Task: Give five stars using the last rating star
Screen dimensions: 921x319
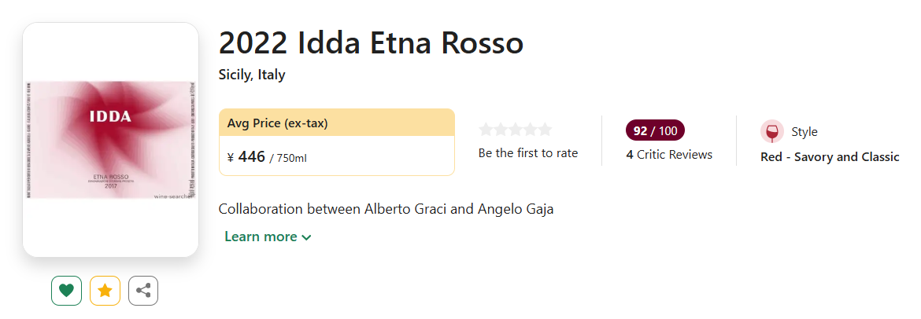Action: tap(545, 130)
